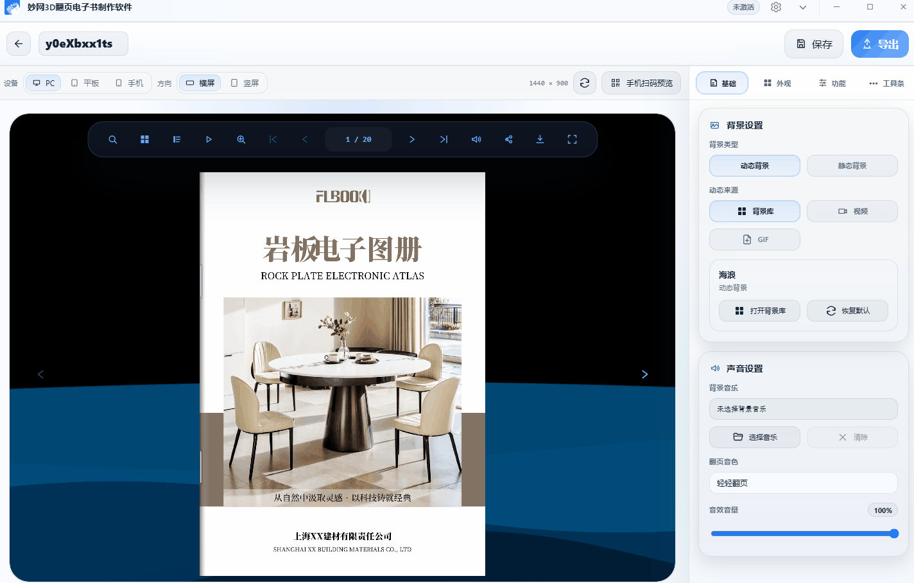Go to previous page in viewer toolbar

(x=305, y=139)
